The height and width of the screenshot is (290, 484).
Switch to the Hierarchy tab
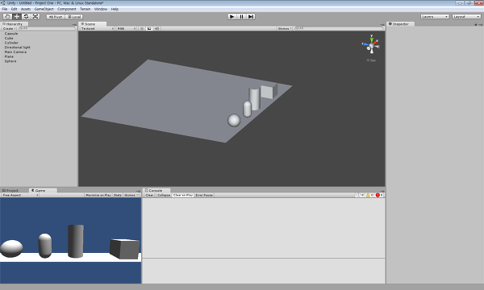[x=15, y=24]
